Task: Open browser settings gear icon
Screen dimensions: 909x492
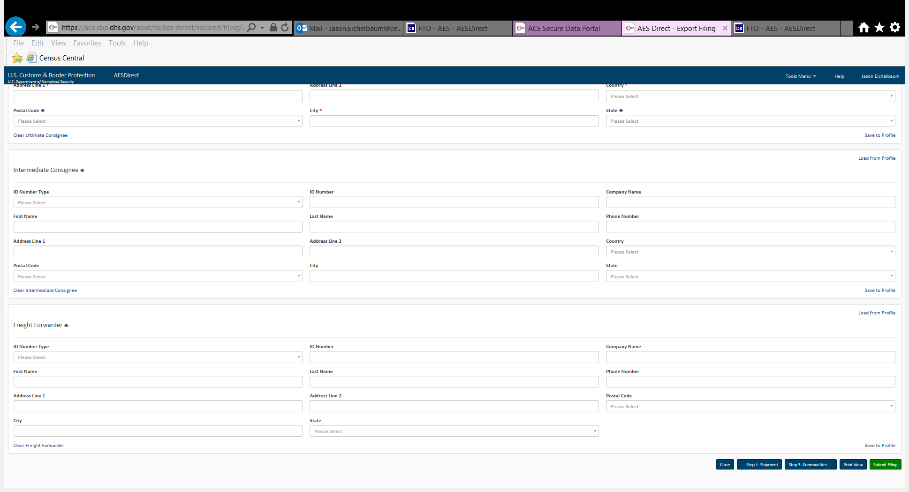Action: pos(895,28)
